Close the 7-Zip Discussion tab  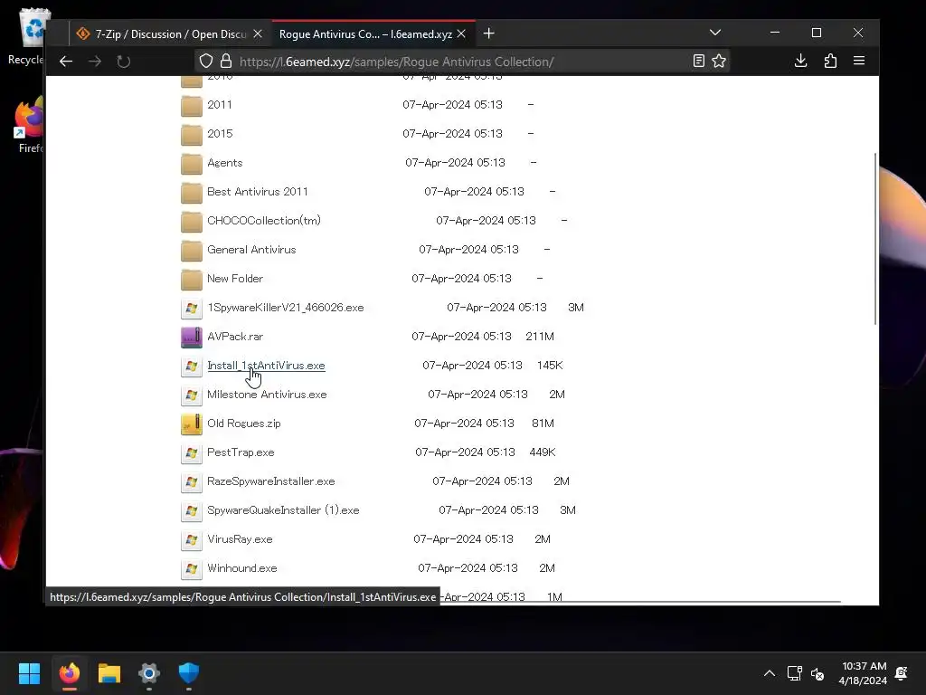[x=258, y=34]
